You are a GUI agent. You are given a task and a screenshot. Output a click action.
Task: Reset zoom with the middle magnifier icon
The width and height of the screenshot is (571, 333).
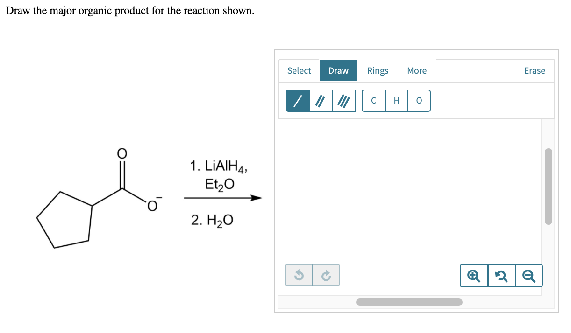click(501, 275)
